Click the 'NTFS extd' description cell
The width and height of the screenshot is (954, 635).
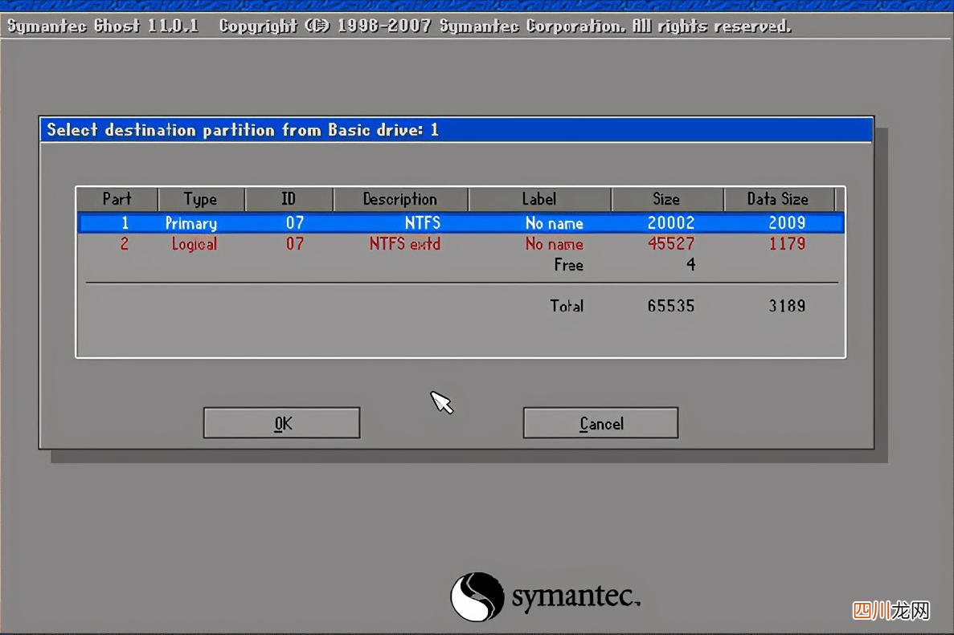[x=404, y=244]
